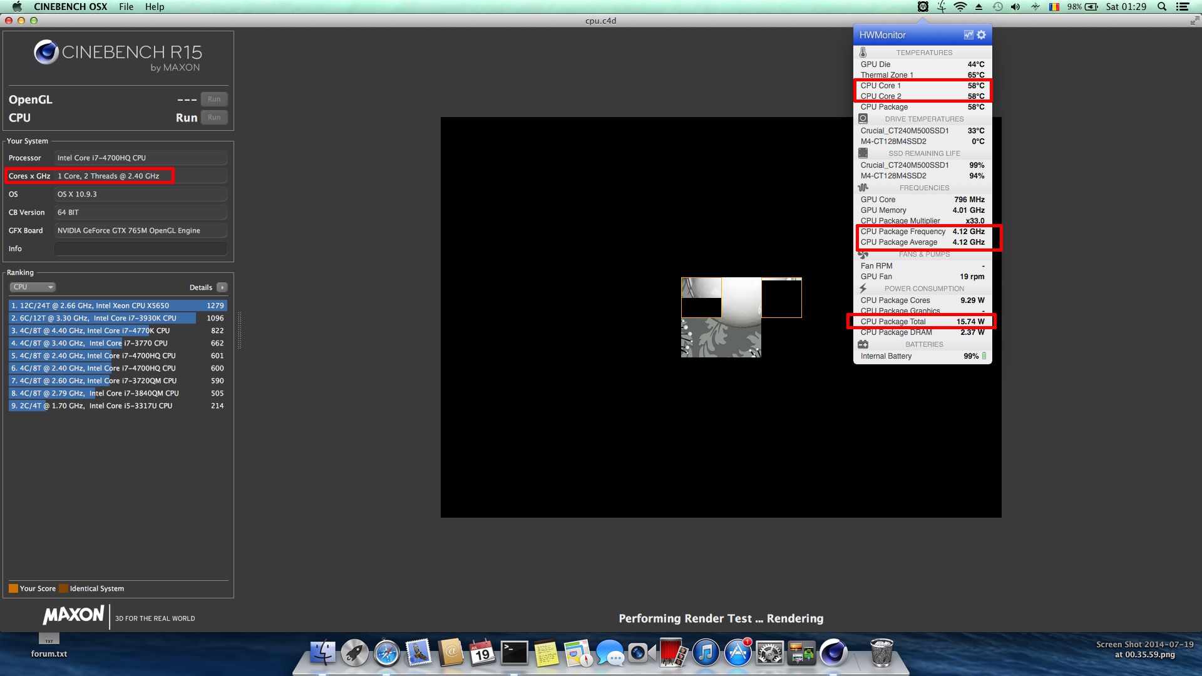Click GPU Die temperature row
The width and height of the screenshot is (1202, 676).
click(922, 64)
